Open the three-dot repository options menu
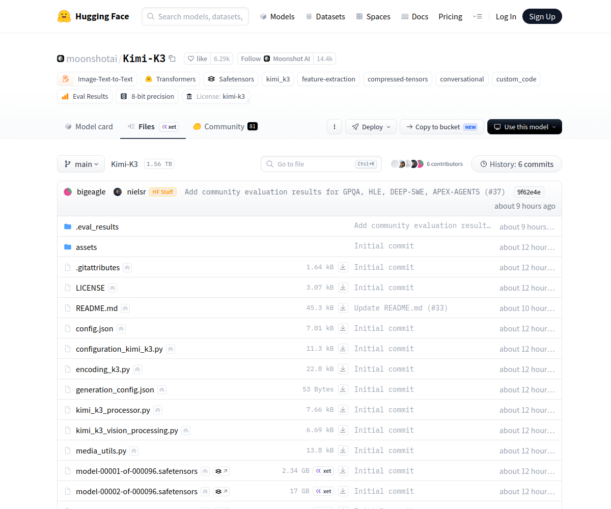 335,127
